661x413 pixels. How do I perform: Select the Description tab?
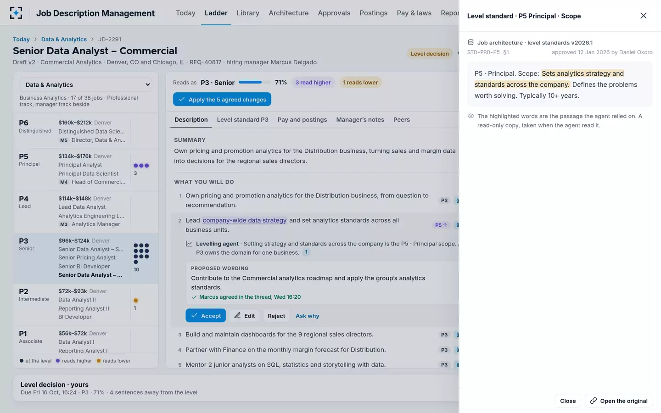(x=191, y=120)
